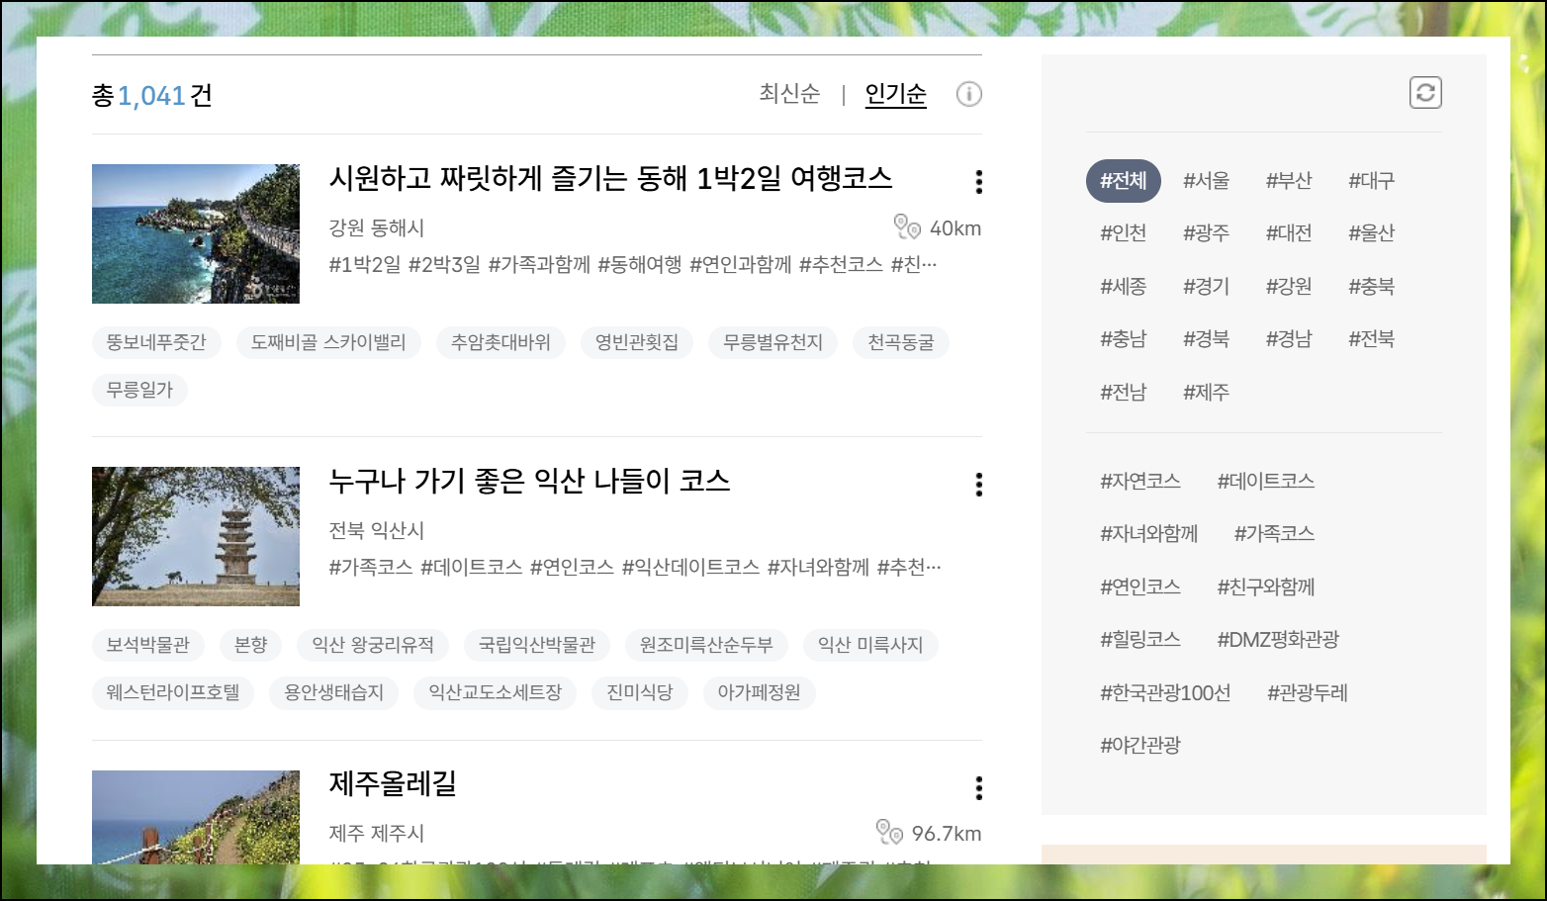Click the 본향 place chip

coord(250,645)
